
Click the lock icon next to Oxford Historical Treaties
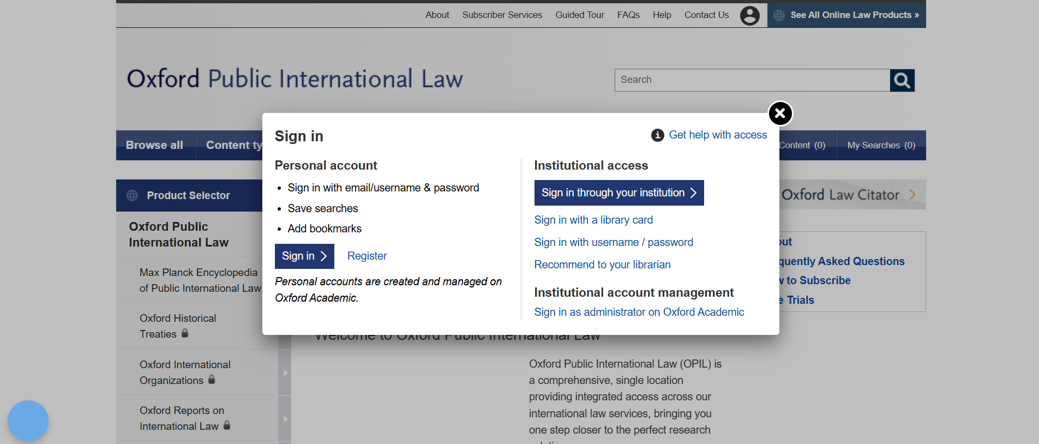coord(185,333)
